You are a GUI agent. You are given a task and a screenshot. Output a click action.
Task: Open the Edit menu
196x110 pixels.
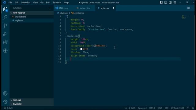click(x=16, y=2)
